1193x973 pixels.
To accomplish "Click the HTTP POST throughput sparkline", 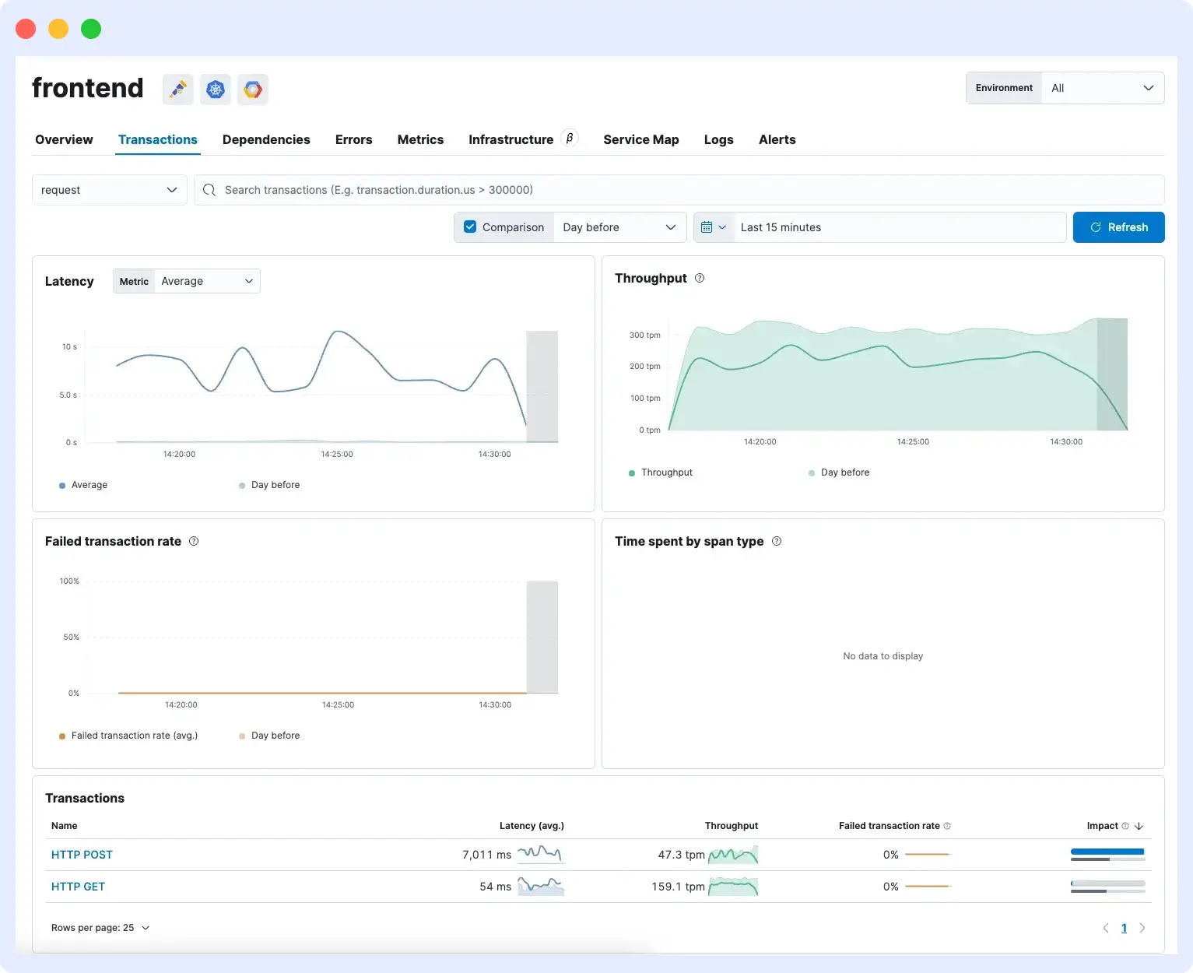I will (x=733, y=854).
